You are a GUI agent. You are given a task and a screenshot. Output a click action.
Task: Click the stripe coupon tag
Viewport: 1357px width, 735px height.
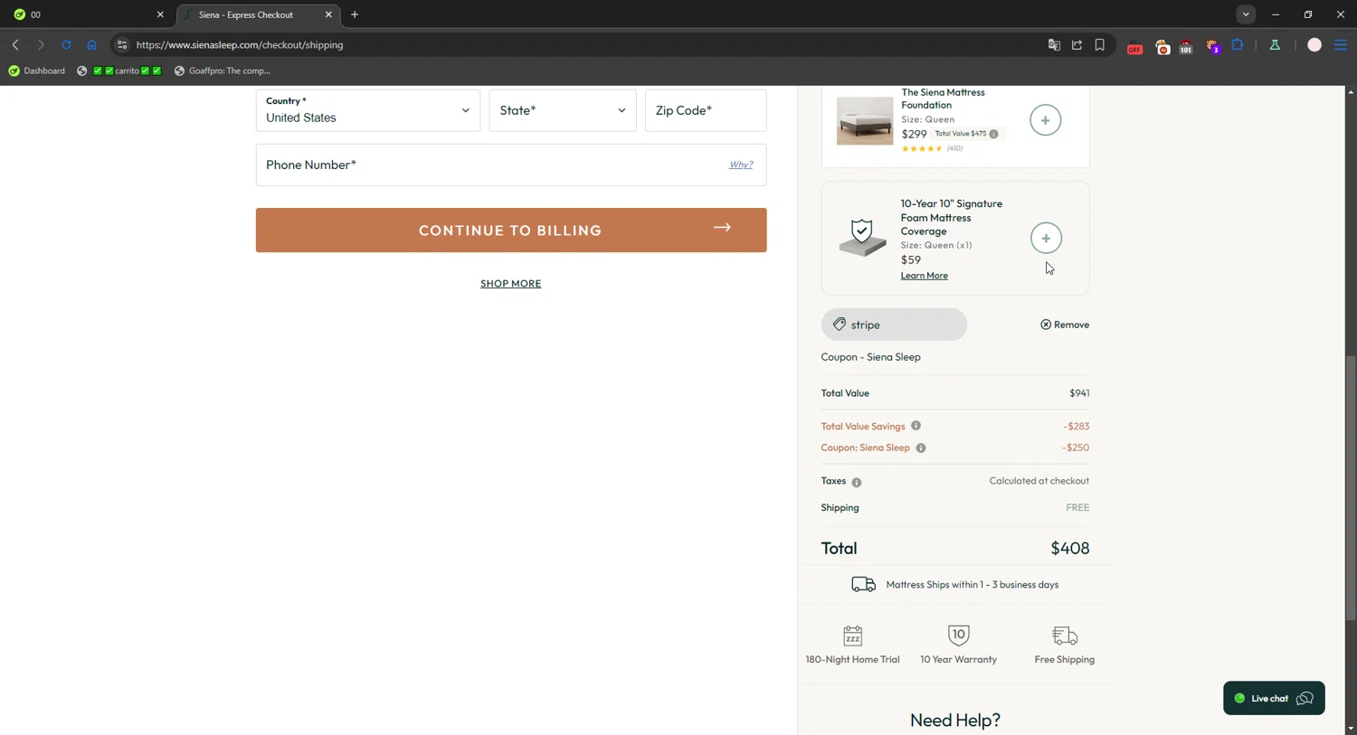(894, 325)
